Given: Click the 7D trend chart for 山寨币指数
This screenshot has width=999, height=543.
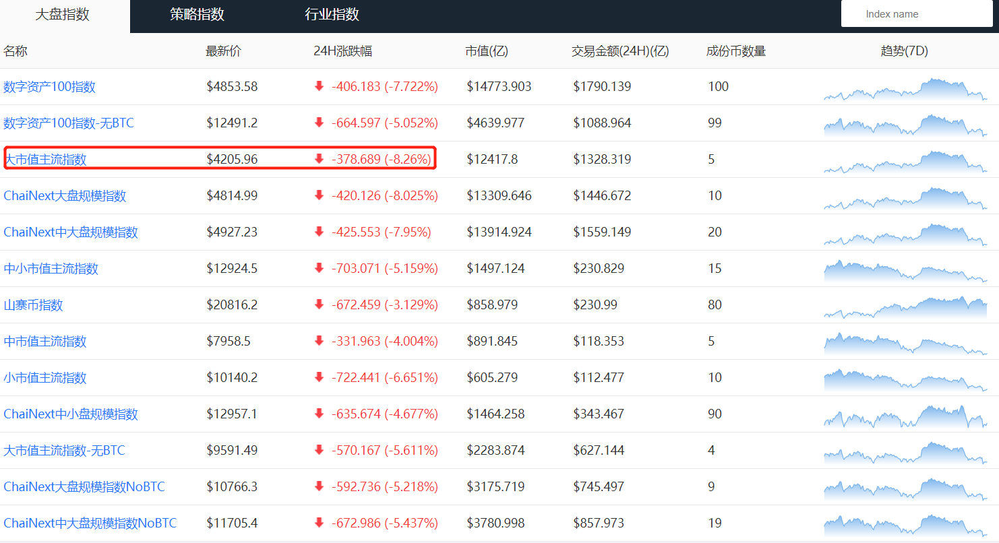Looking at the screenshot, I should point(905,307).
